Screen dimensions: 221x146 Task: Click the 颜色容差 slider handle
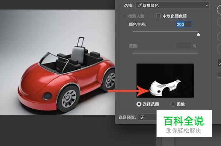point(198,34)
